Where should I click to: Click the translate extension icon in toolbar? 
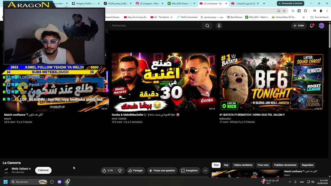click(x=293, y=11)
